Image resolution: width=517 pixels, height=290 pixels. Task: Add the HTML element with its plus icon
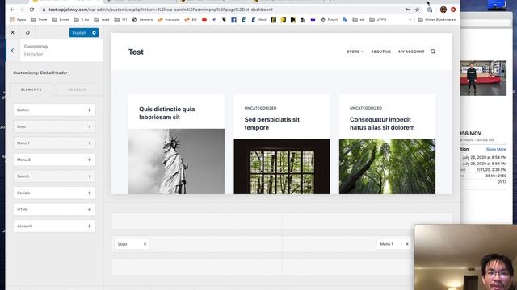click(x=90, y=209)
